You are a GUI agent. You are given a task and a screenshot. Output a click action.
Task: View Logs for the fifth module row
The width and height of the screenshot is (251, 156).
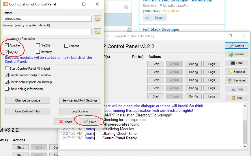pyautogui.click(x=212, y=96)
